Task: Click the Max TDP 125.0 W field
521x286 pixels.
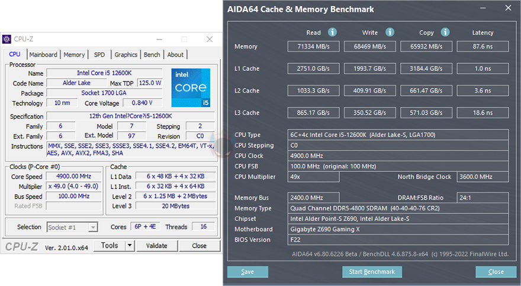Action: [x=150, y=83]
